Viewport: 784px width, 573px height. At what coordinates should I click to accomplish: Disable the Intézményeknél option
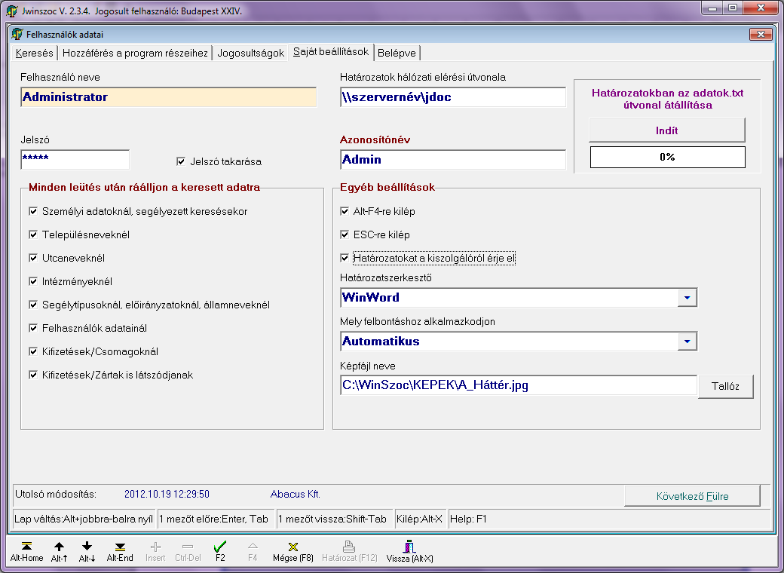(x=33, y=281)
